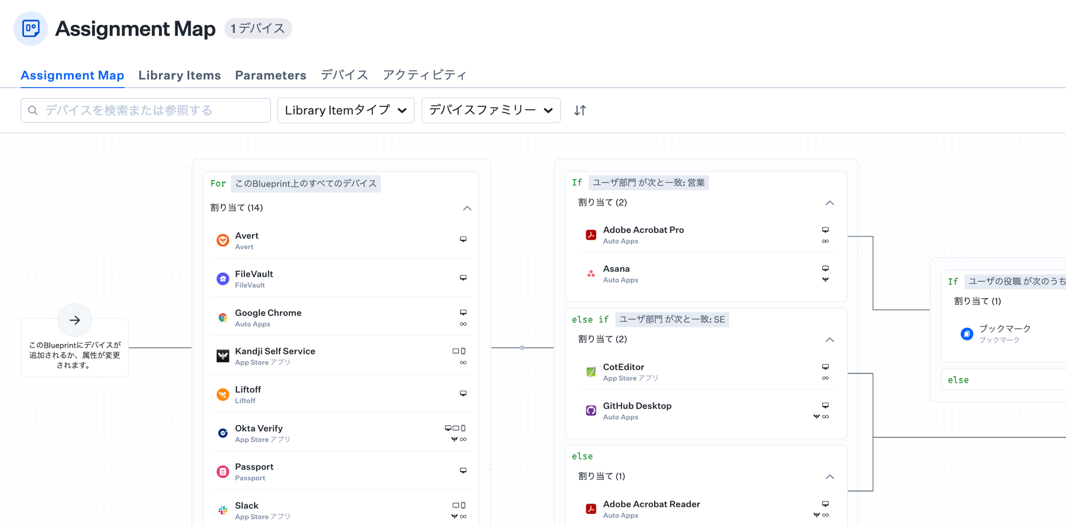1066x526 pixels.
Task: Click the CotEditor App Store icon
Action: (x=590, y=372)
